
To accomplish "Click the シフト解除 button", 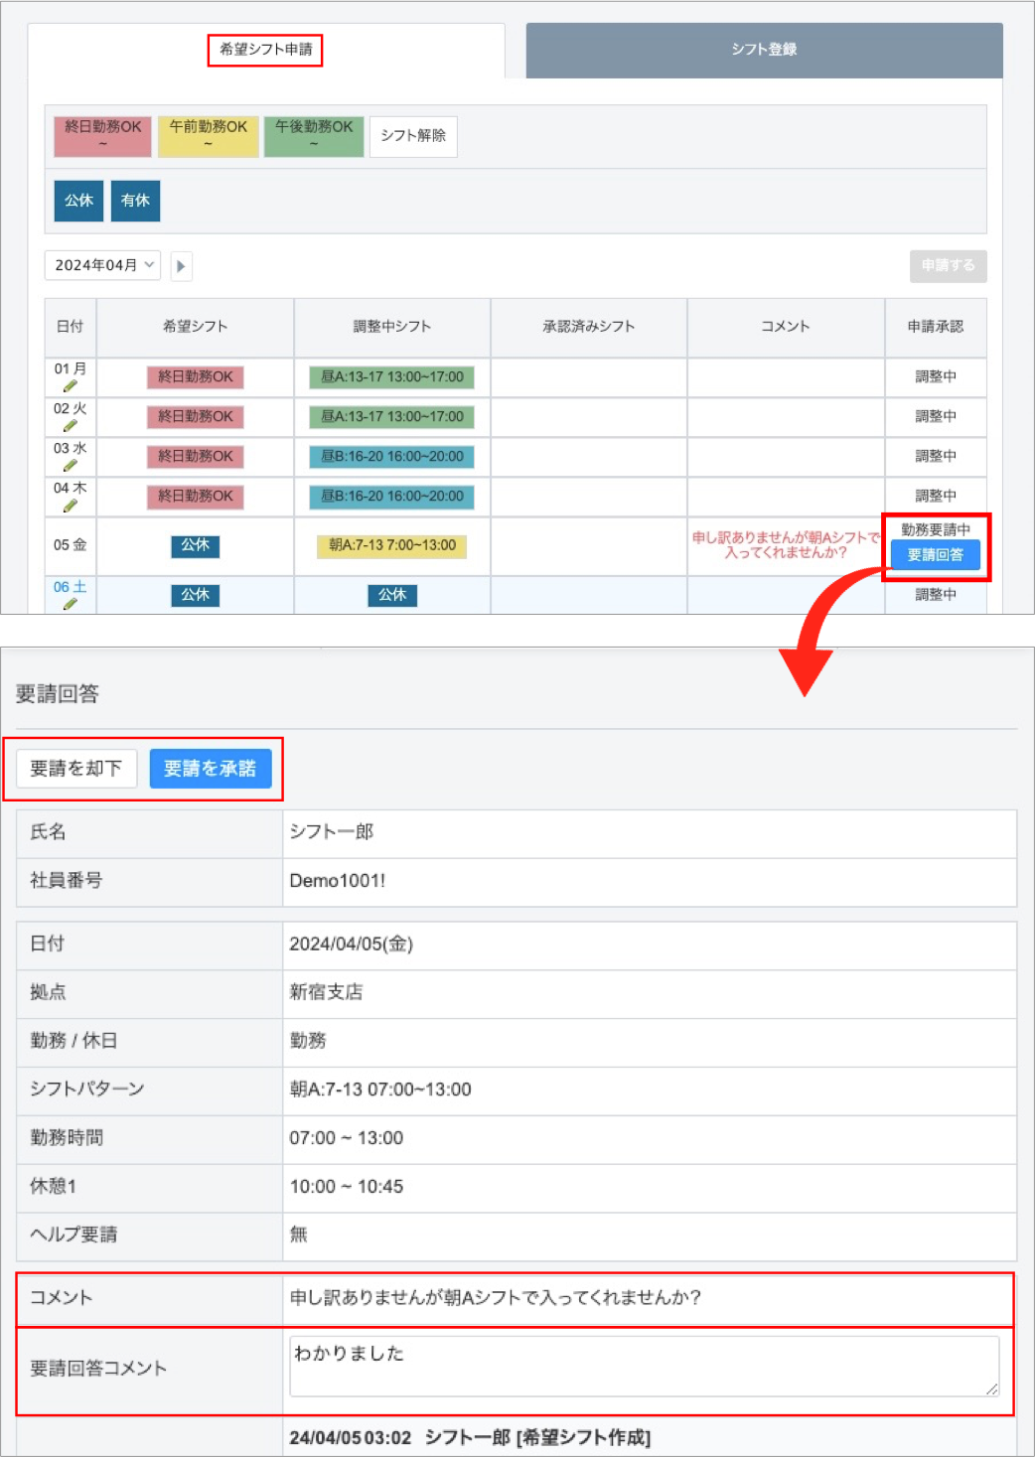I will [413, 136].
